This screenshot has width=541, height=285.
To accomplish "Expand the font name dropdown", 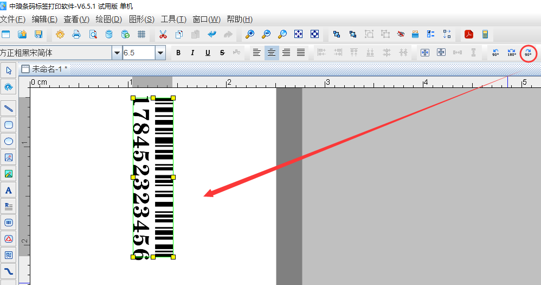I will [x=117, y=53].
